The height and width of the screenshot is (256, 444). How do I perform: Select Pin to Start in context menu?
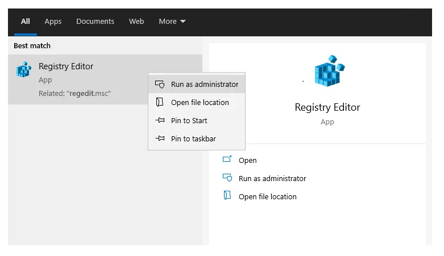coord(197,120)
